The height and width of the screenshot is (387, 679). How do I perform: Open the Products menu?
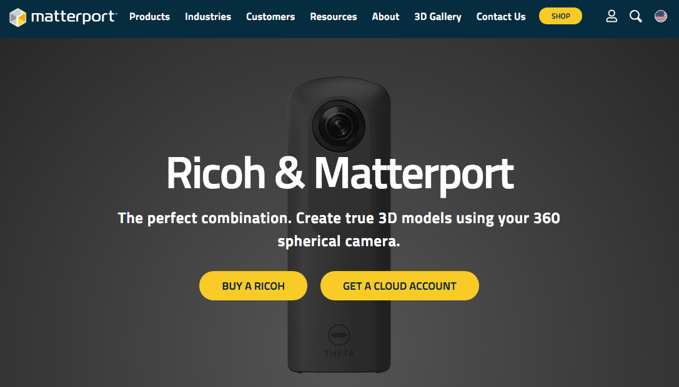(x=149, y=17)
